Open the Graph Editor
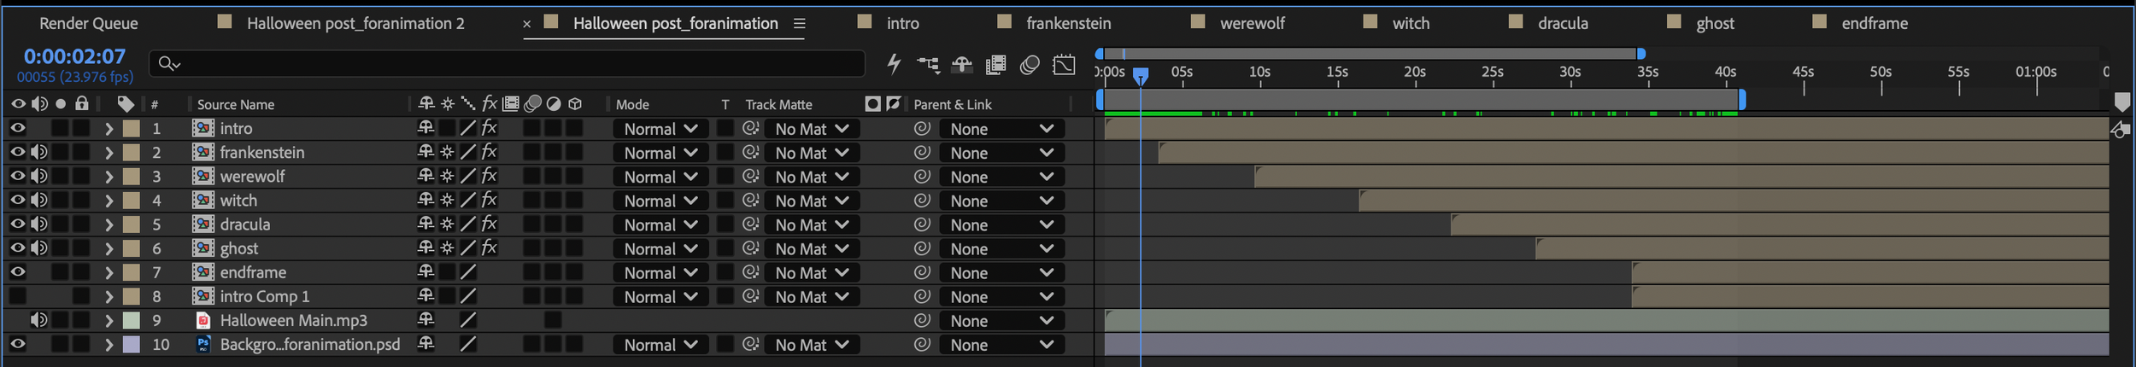The image size is (2136, 367). pyautogui.click(x=1064, y=64)
